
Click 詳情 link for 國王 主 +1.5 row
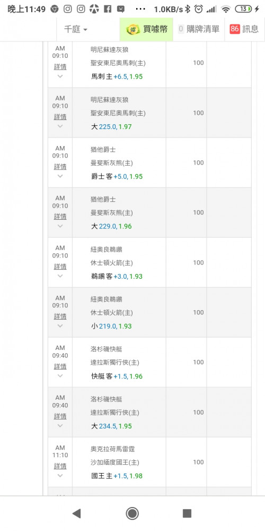coord(60,466)
